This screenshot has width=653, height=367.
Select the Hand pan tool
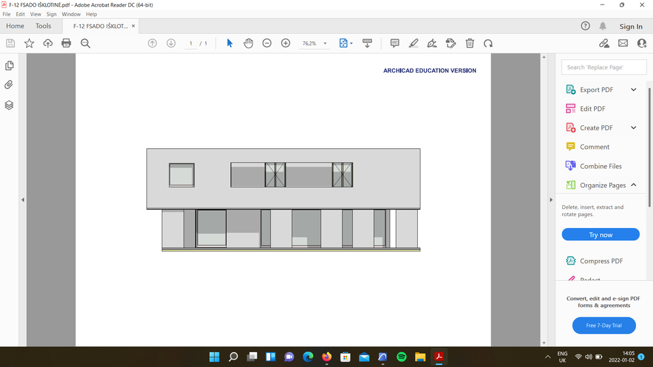(248, 43)
